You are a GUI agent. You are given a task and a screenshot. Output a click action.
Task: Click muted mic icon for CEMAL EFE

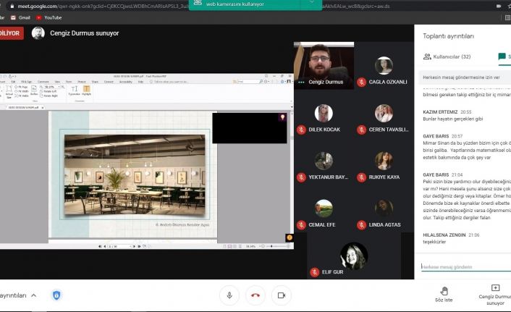point(301,224)
